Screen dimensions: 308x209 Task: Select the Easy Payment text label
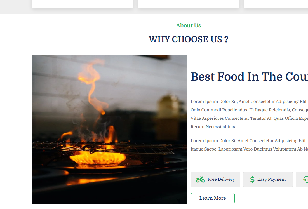(x=271, y=179)
